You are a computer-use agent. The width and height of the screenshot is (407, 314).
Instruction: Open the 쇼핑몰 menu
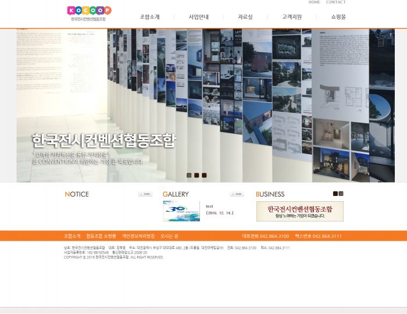(338, 17)
